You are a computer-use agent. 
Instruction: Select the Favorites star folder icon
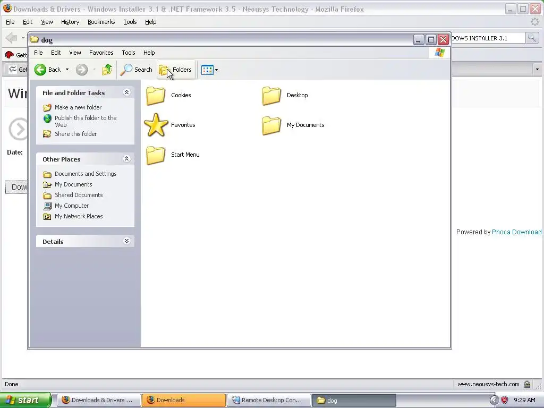pyautogui.click(x=156, y=125)
